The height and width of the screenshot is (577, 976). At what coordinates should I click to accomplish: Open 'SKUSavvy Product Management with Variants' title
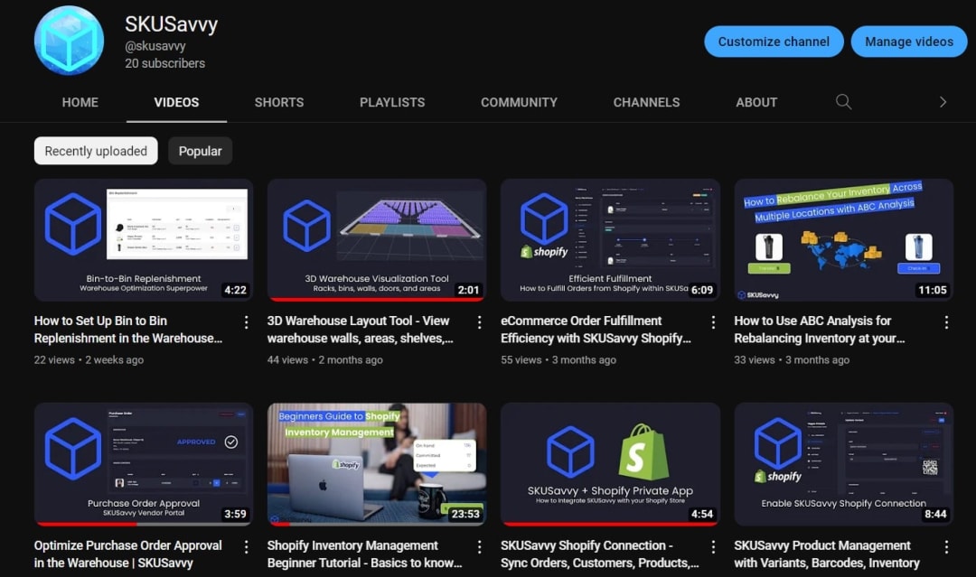pyautogui.click(x=827, y=554)
